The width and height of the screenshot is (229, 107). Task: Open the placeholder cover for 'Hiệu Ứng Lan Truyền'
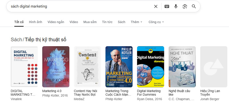[x=214, y=67]
